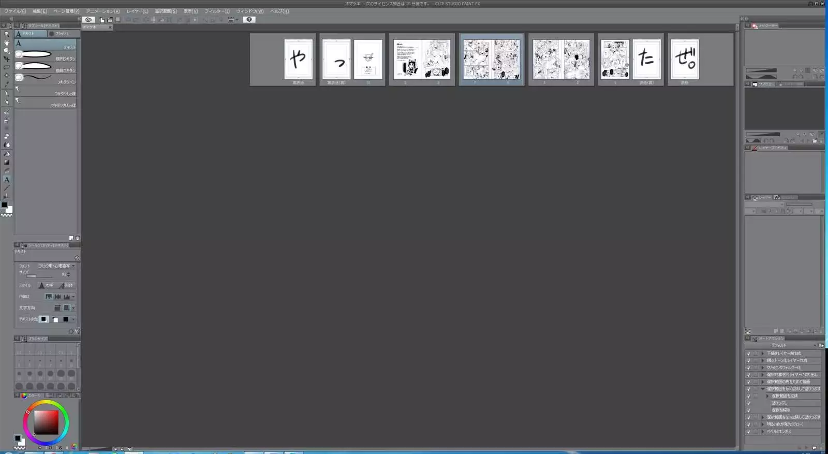Select the Fill bucket tool

(x=7, y=154)
